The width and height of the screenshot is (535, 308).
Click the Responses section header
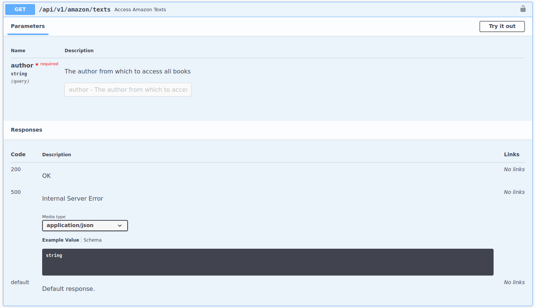[x=26, y=130]
